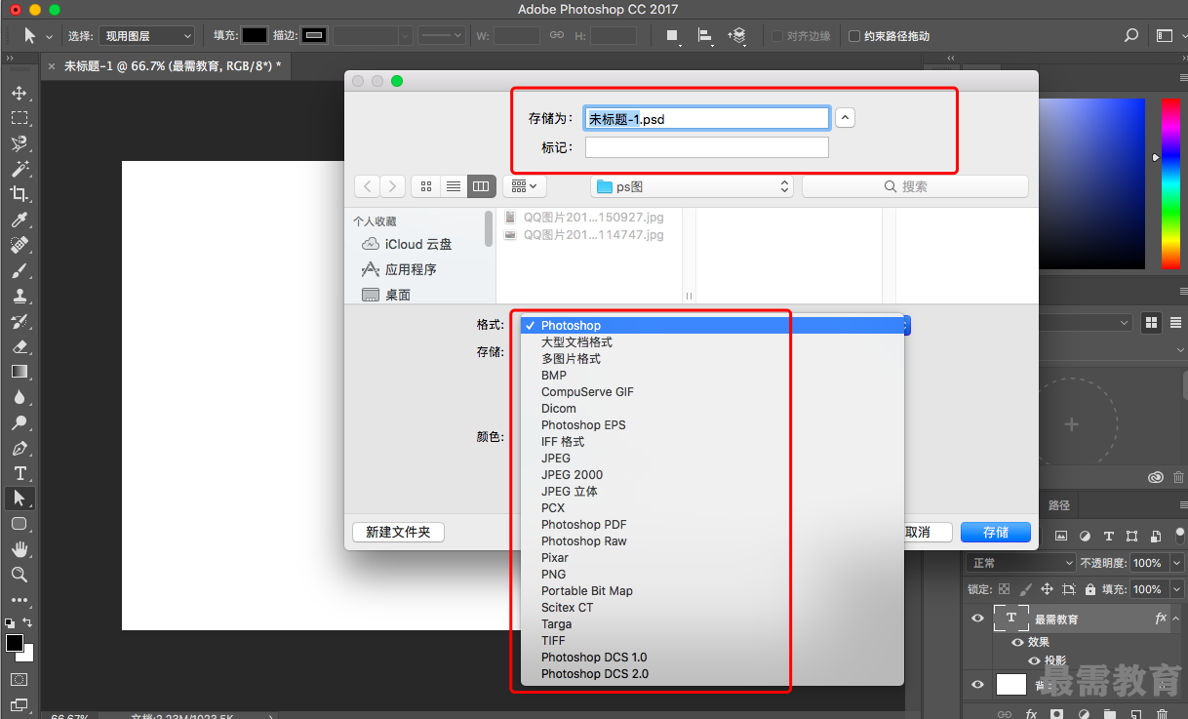
Task: Toggle 约束路径拖动 checkbox
Action: pos(854,36)
